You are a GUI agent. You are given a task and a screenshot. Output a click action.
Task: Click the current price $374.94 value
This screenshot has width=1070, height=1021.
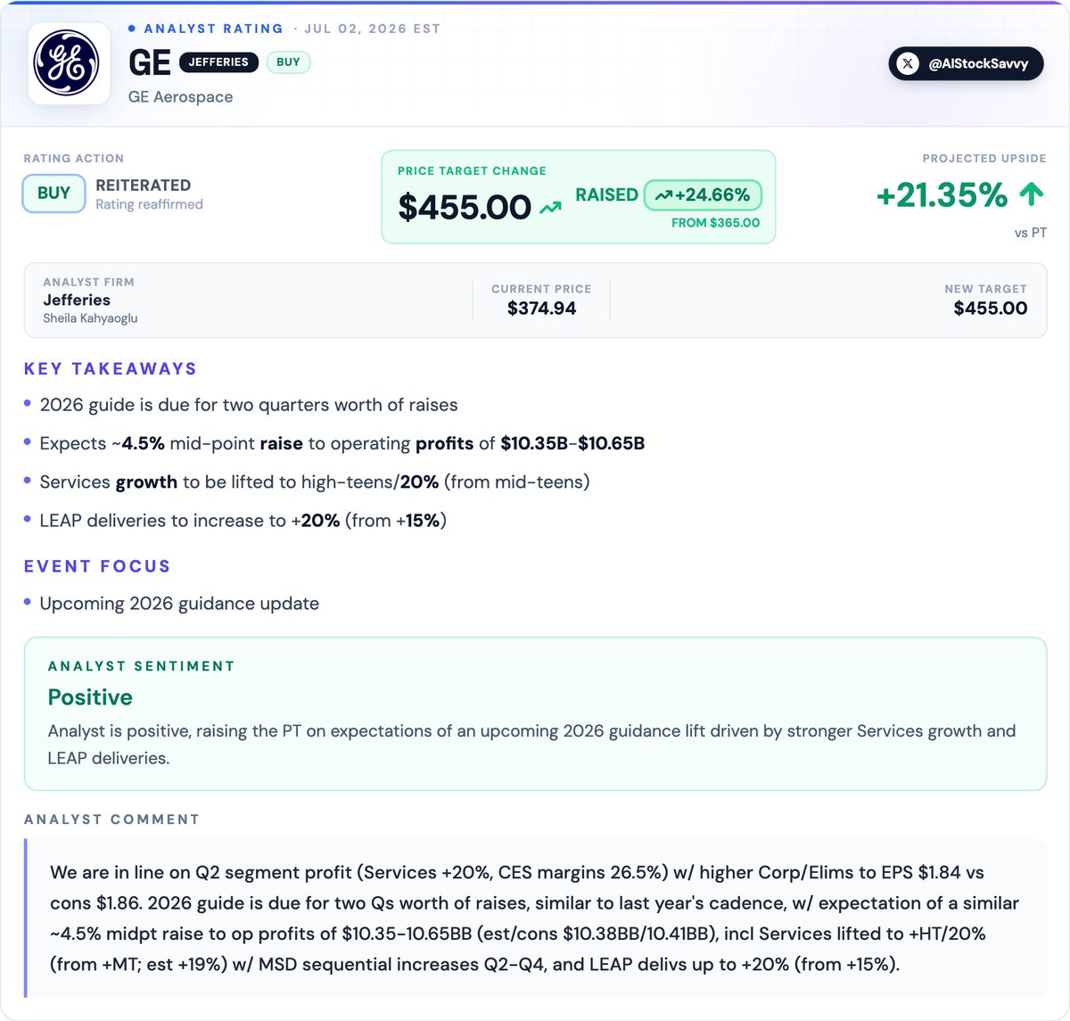coord(541,309)
